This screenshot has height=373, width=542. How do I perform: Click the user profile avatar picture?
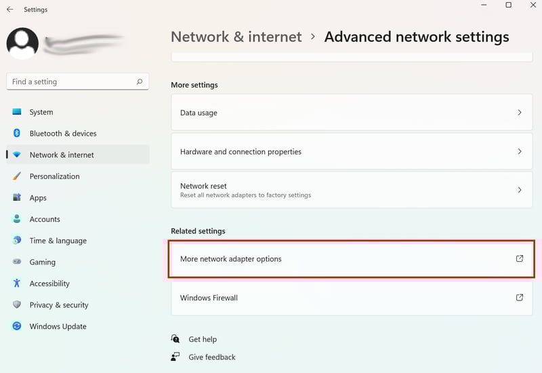coord(22,43)
